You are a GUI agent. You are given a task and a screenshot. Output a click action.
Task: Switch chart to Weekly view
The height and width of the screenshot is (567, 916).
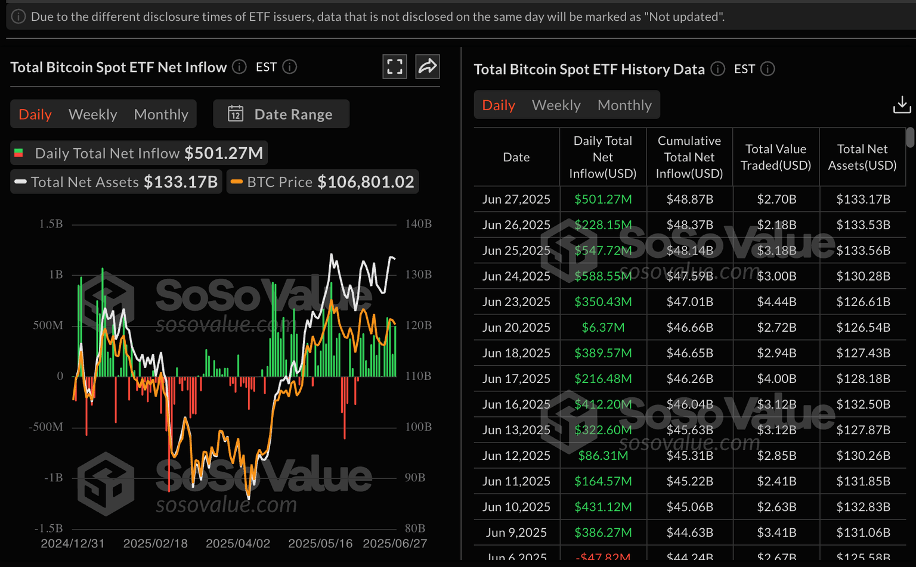[x=92, y=114]
